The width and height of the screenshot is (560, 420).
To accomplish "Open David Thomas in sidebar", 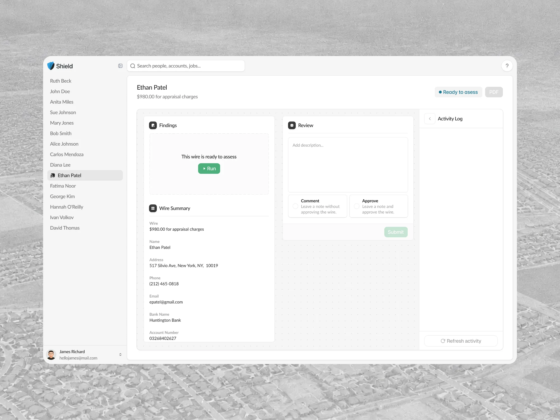I will click(x=65, y=228).
